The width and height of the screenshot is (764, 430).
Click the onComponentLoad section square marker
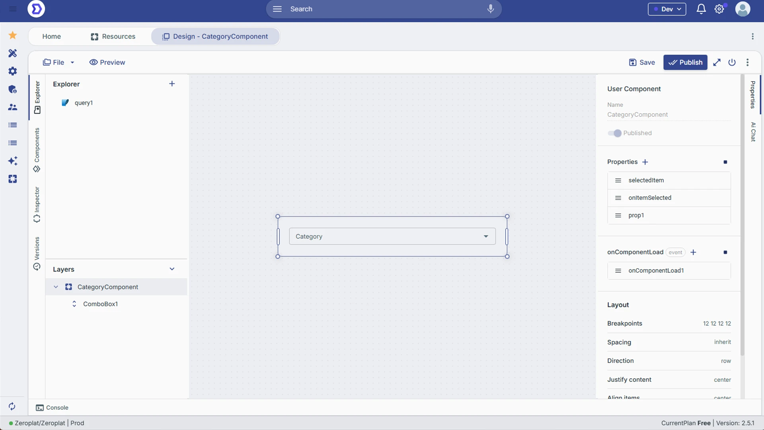pyautogui.click(x=725, y=252)
